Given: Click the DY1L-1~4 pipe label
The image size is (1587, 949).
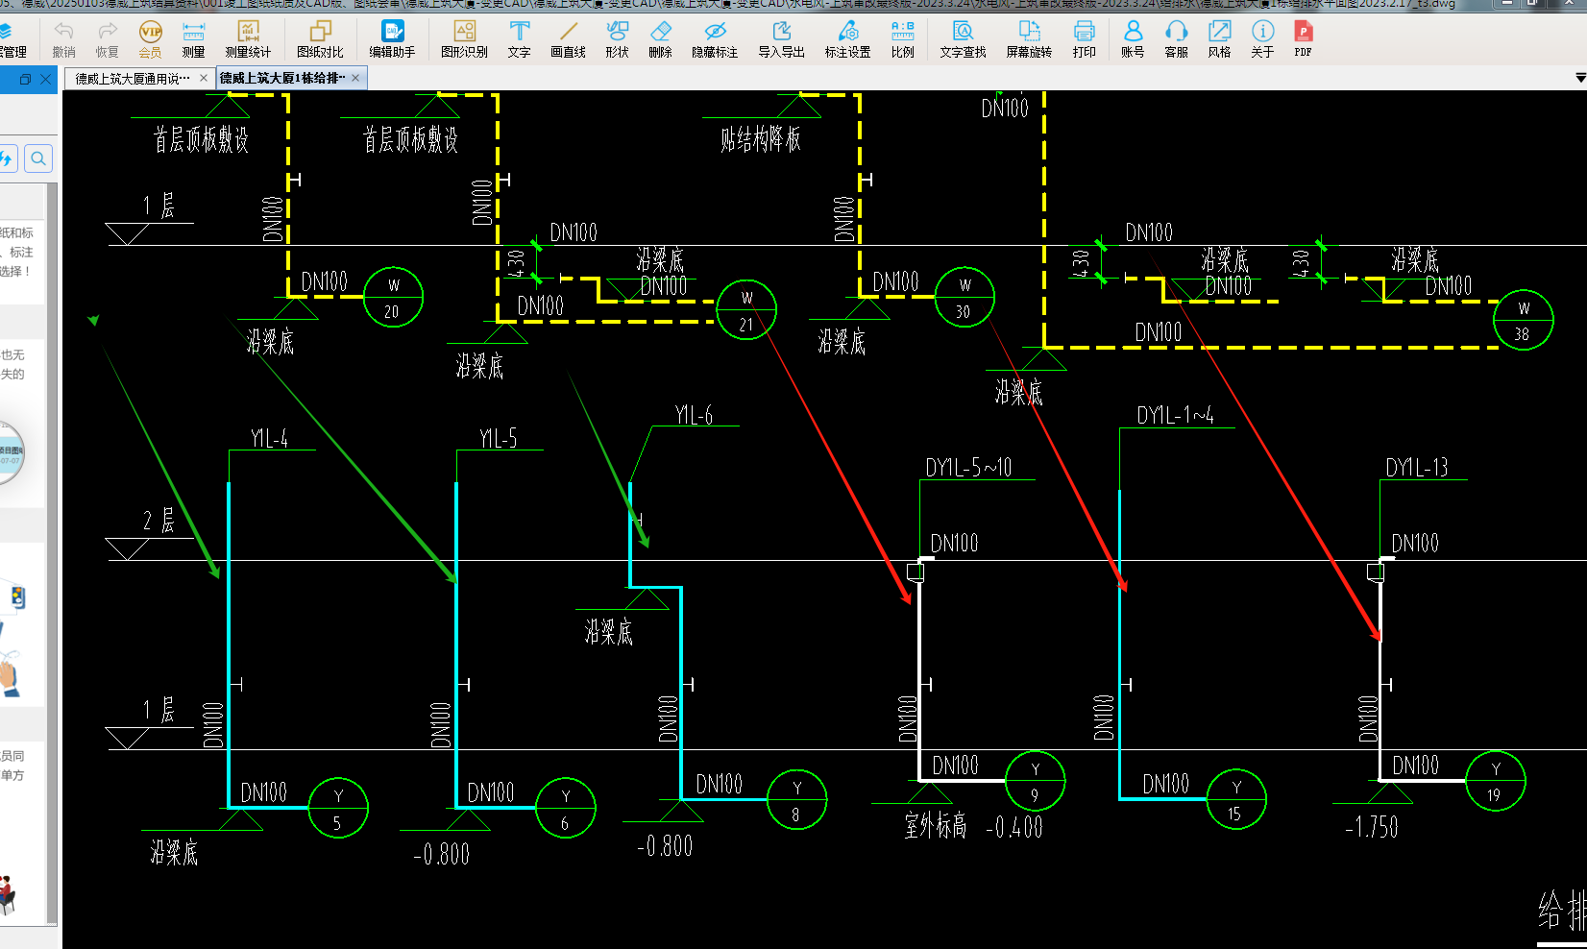Looking at the screenshot, I should point(1175,415).
